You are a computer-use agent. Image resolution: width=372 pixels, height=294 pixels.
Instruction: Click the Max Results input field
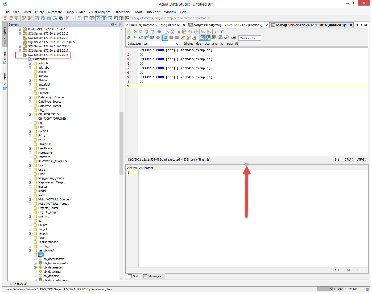pos(250,38)
